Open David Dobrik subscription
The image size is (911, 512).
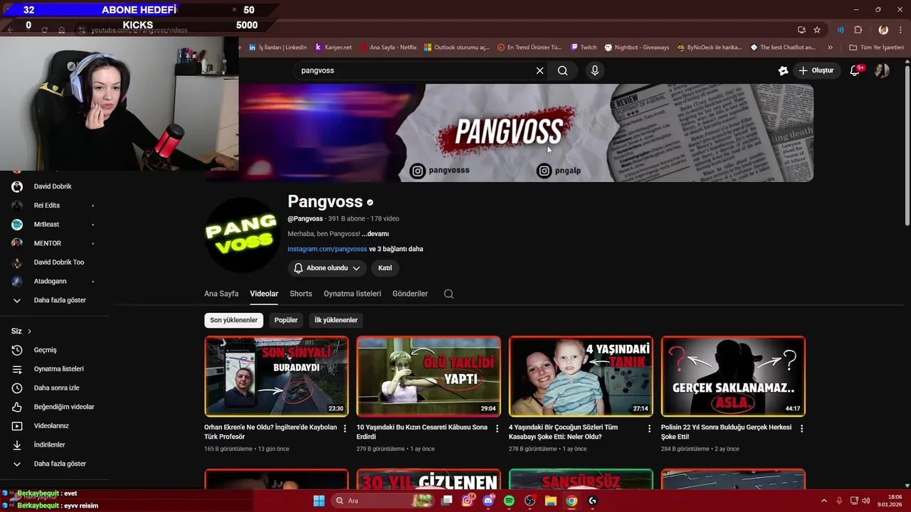[54, 186]
